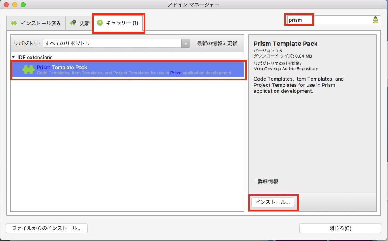Collapse the IDE extensions group
Viewport: 388px width, 241px height.
click(13, 57)
